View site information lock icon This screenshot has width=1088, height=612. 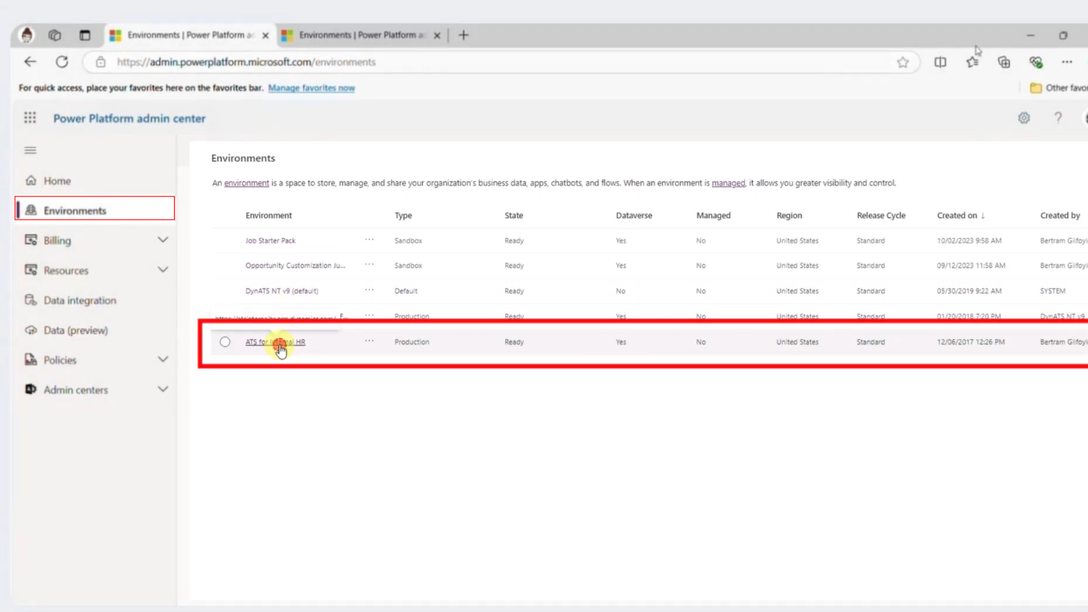[100, 62]
